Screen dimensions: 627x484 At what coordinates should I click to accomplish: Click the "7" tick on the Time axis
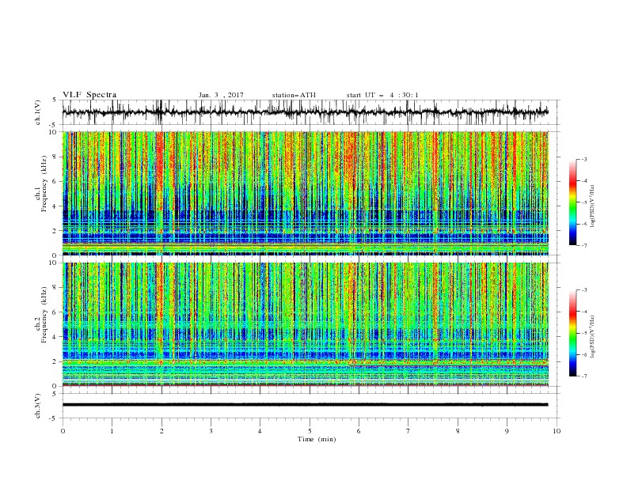[x=408, y=431]
